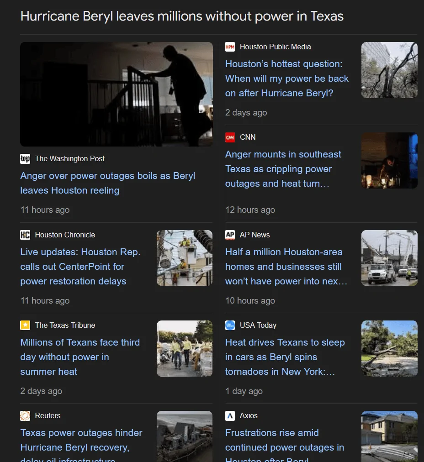Image resolution: width=424 pixels, height=462 pixels.
Task: Click the AP News utility trucks thumbnail
Action: click(389, 258)
